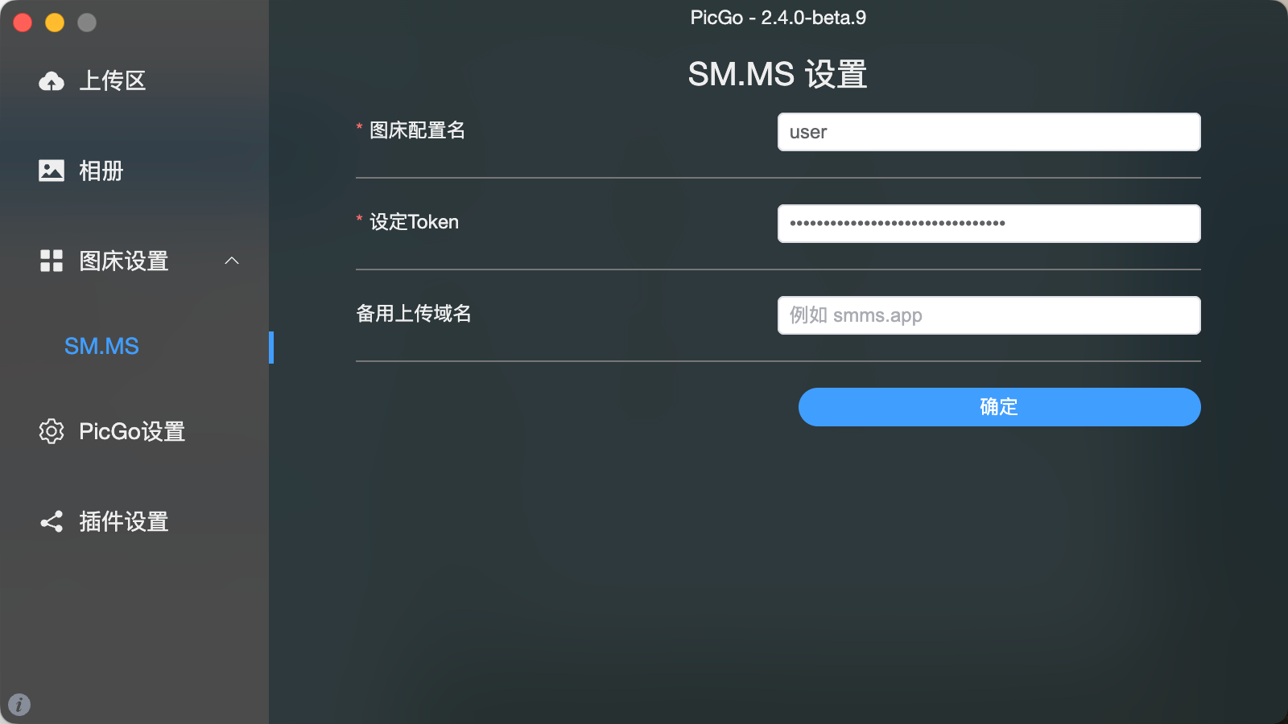Open the info icon at bottom left
Screen dimensions: 1288x724
[19, 705]
